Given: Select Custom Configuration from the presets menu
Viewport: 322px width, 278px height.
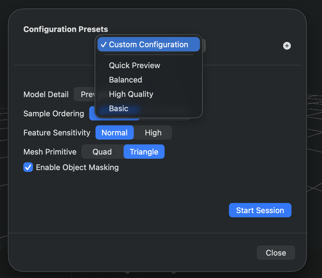Looking at the screenshot, I should (148, 44).
